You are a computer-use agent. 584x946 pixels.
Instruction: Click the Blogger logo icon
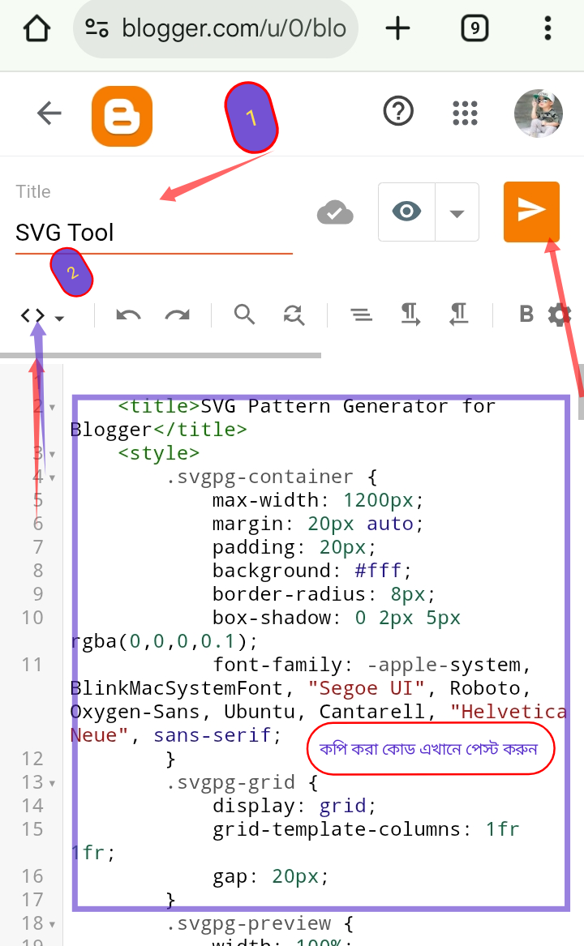pyautogui.click(x=122, y=116)
